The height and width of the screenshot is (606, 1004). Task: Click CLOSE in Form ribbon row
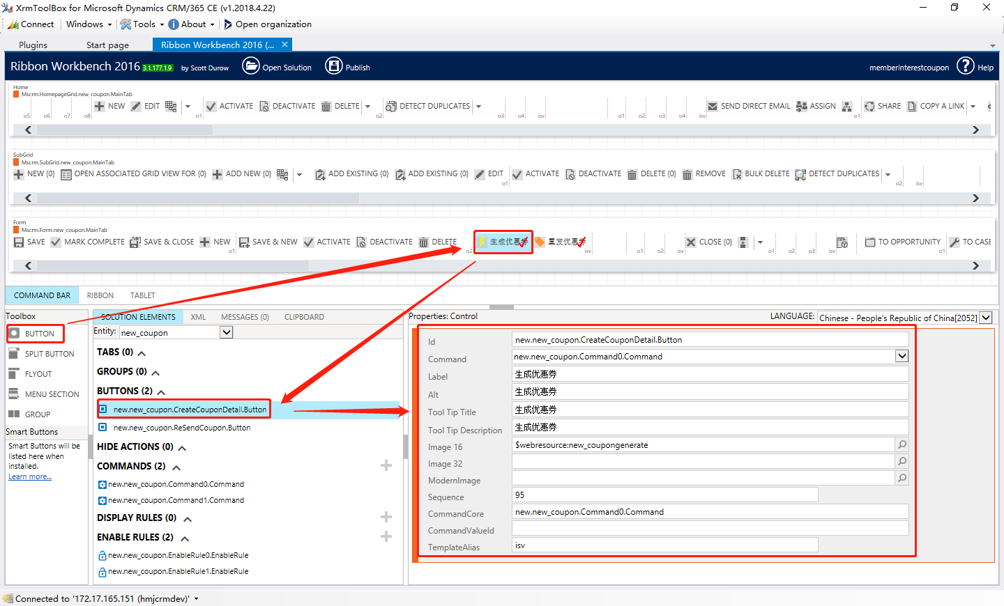click(708, 242)
